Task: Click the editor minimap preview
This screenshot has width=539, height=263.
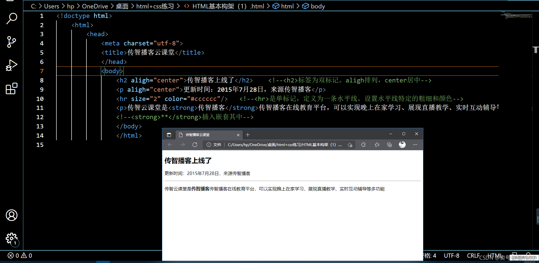Action: coord(517,15)
